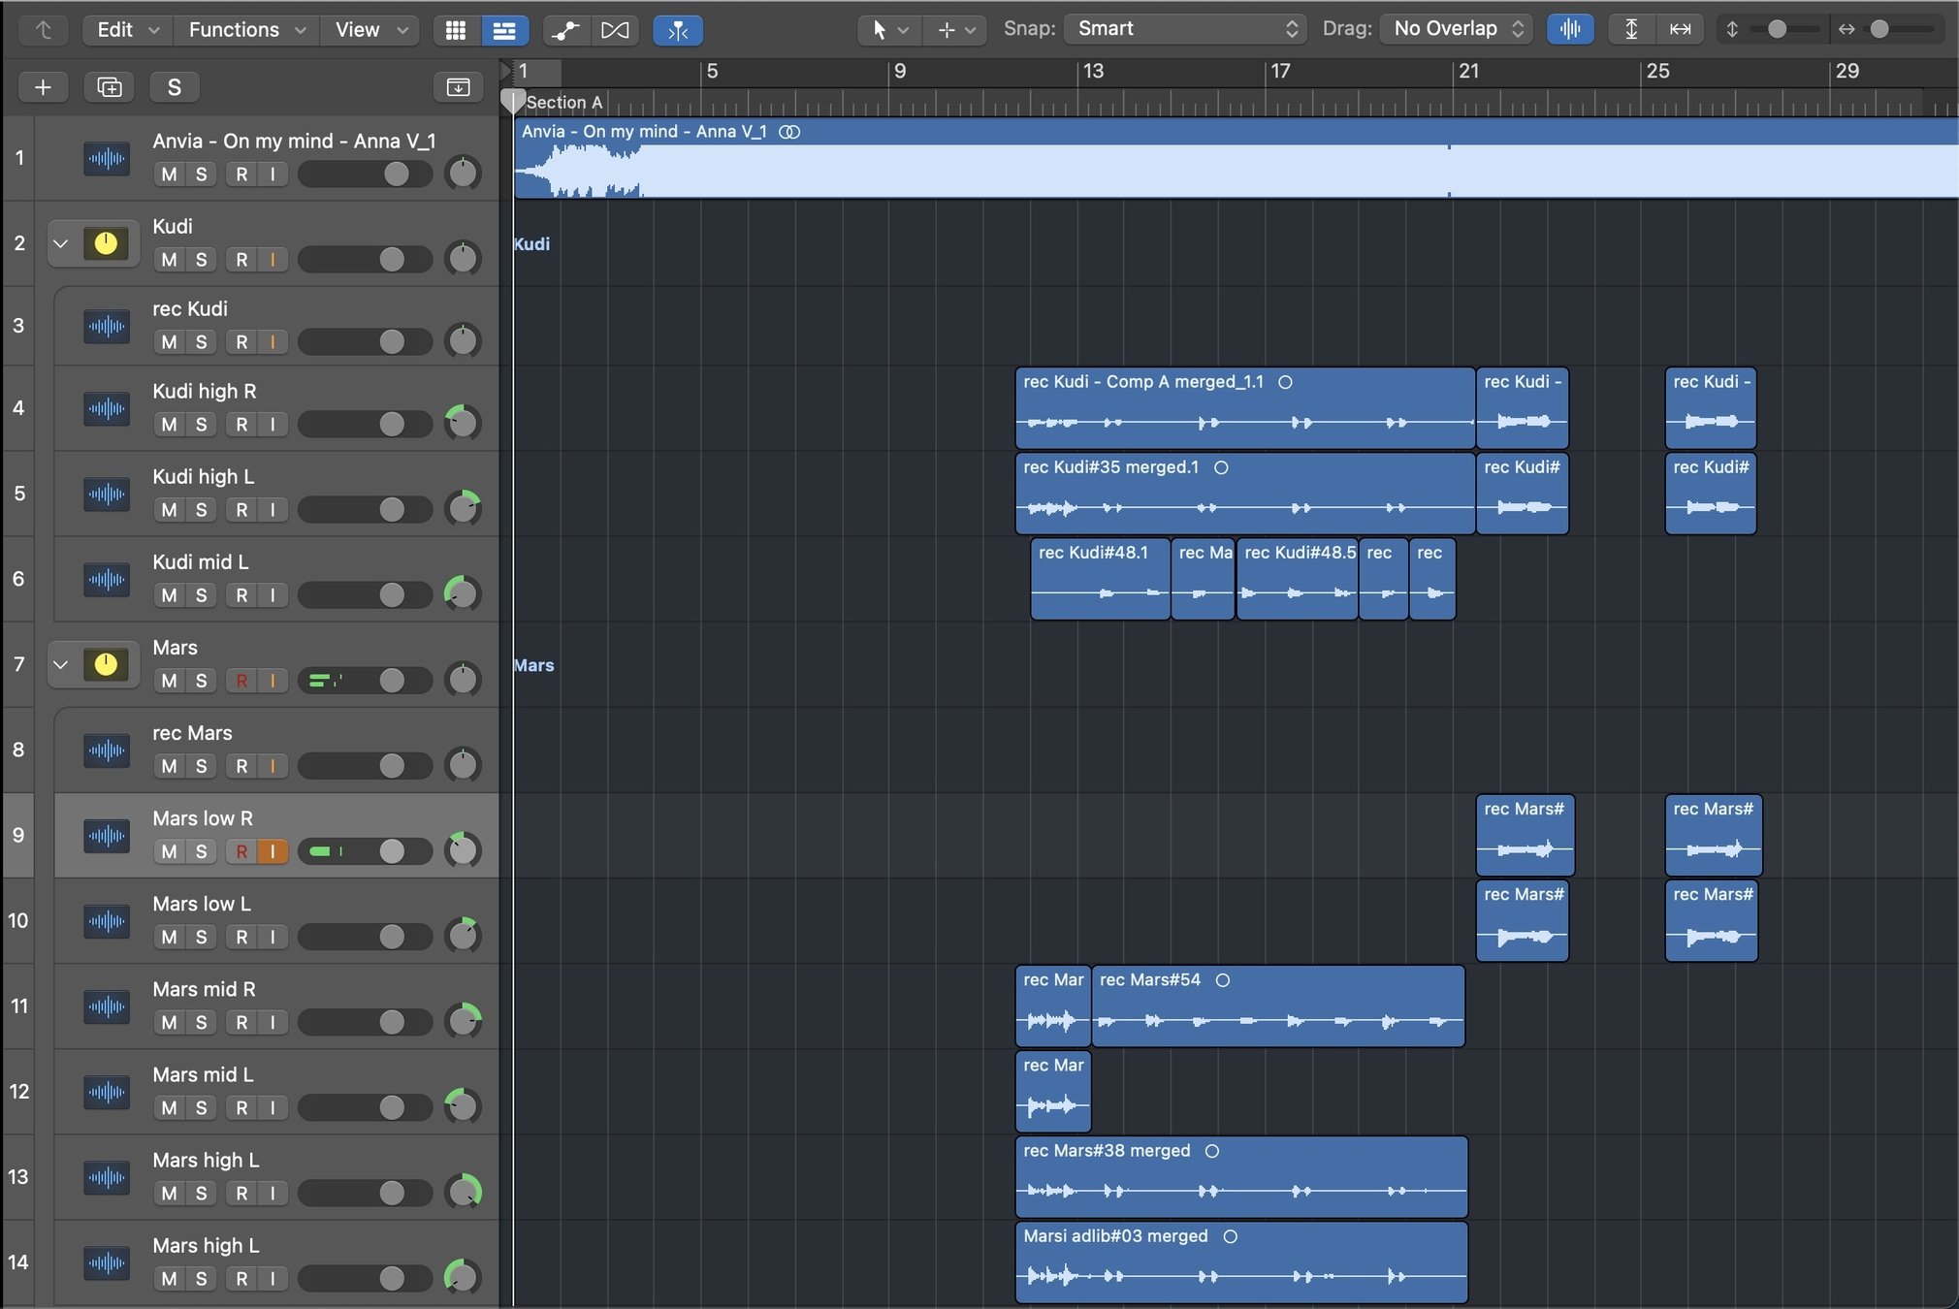
Task: Click the add track plus button
Action: (x=43, y=87)
